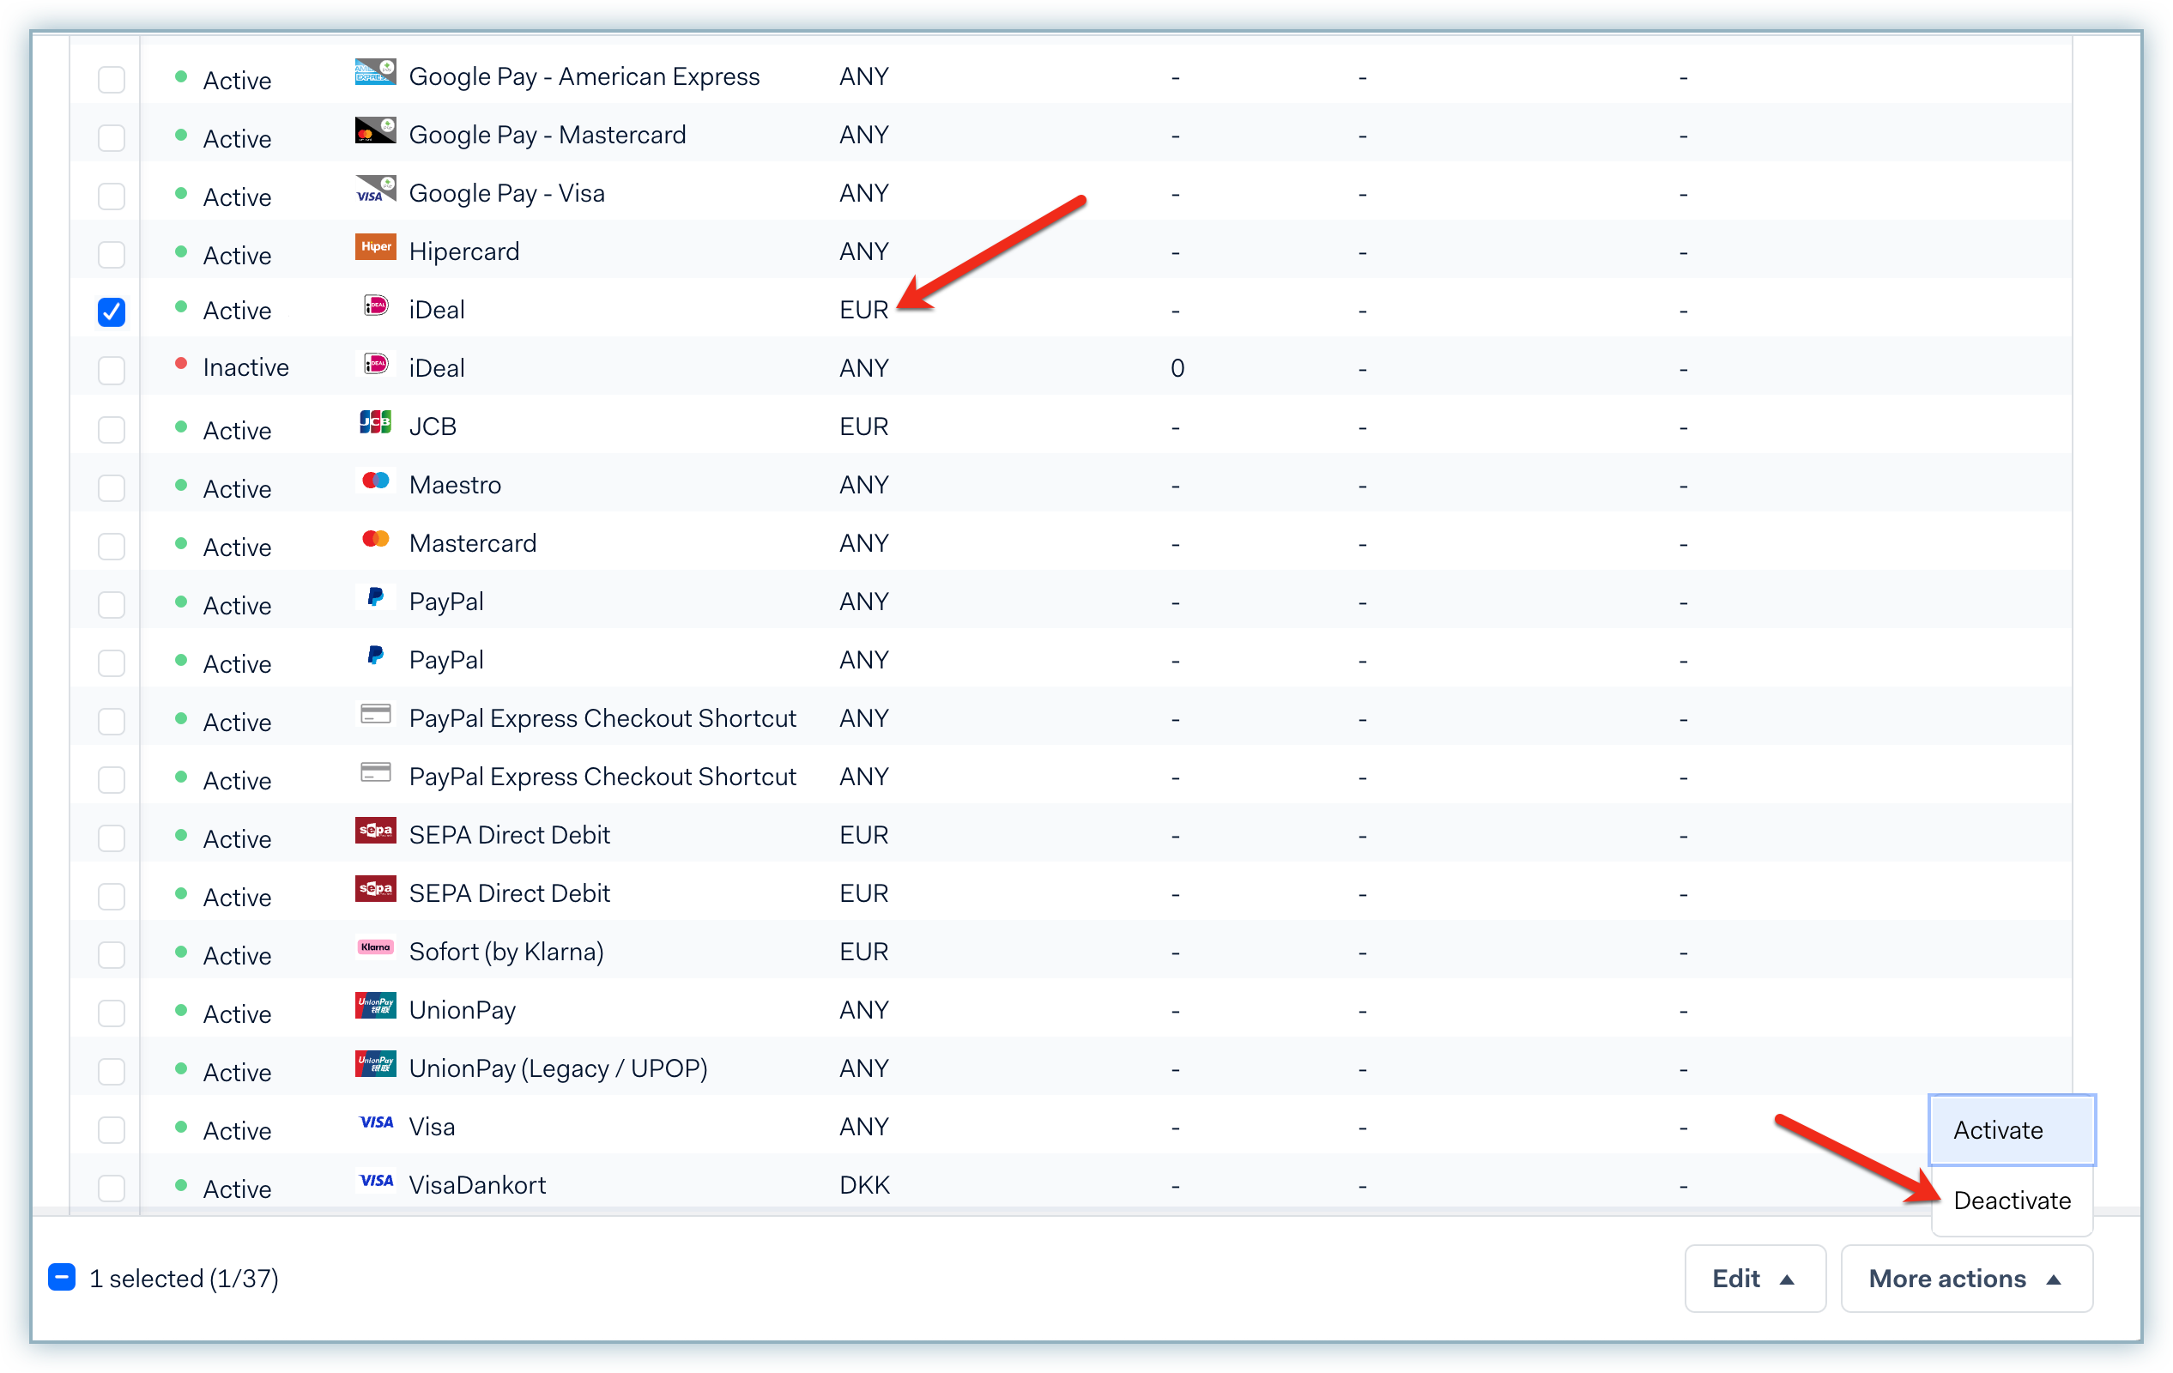
Task: Click the VisaDankort logo icon
Action: click(375, 1181)
